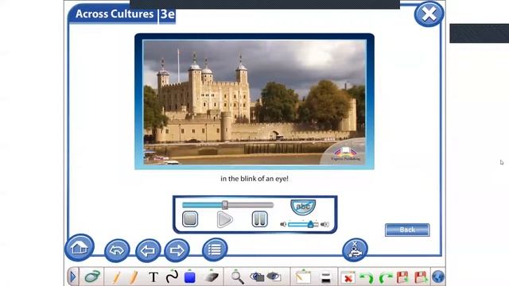Select the thick highlighter tool
Viewport: 509px width, 286px height.
[x=134, y=277]
